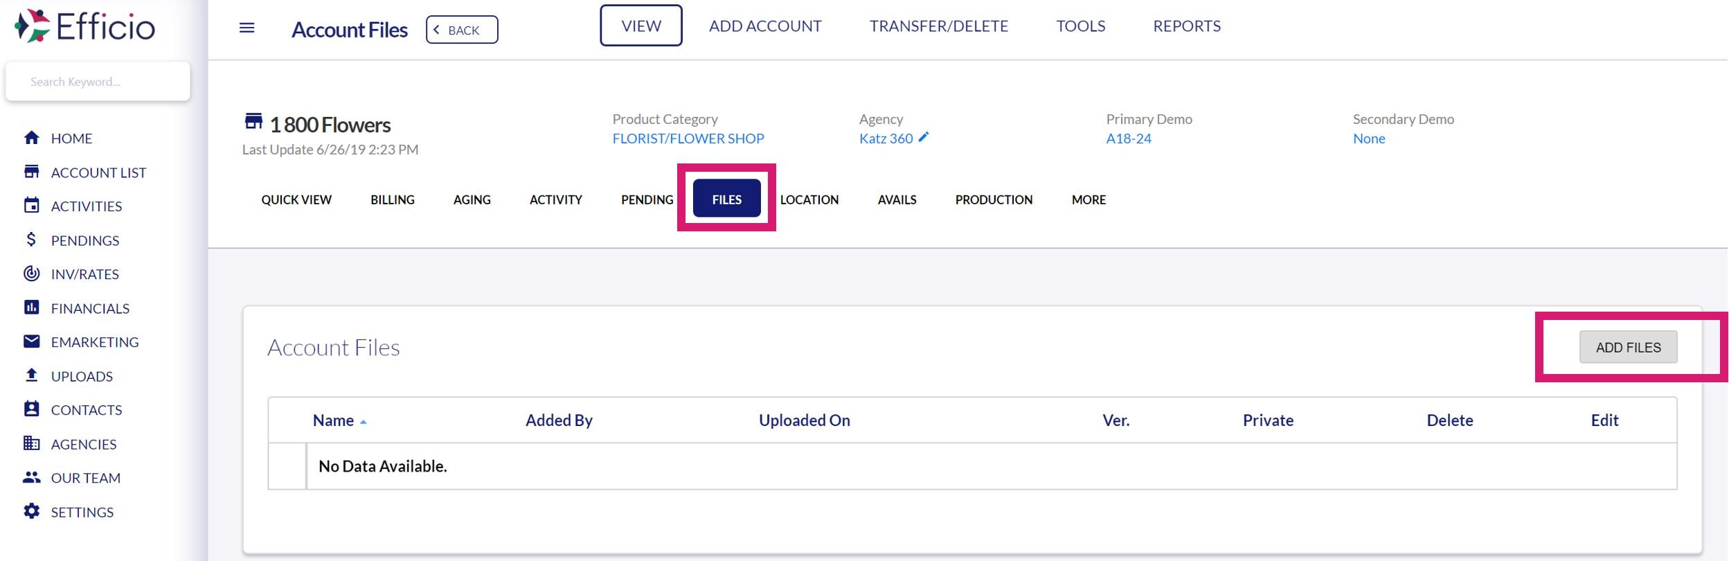The height and width of the screenshot is (561, 1729).
Task: Select the VIEW top menu item
Action: [641, 26]
